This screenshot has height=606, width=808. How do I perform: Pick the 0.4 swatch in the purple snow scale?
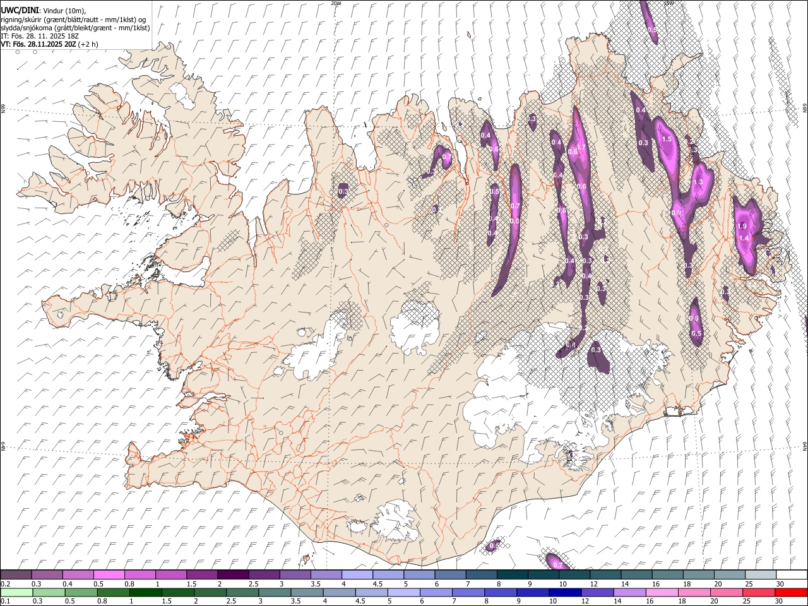click(x=78, y=575)
